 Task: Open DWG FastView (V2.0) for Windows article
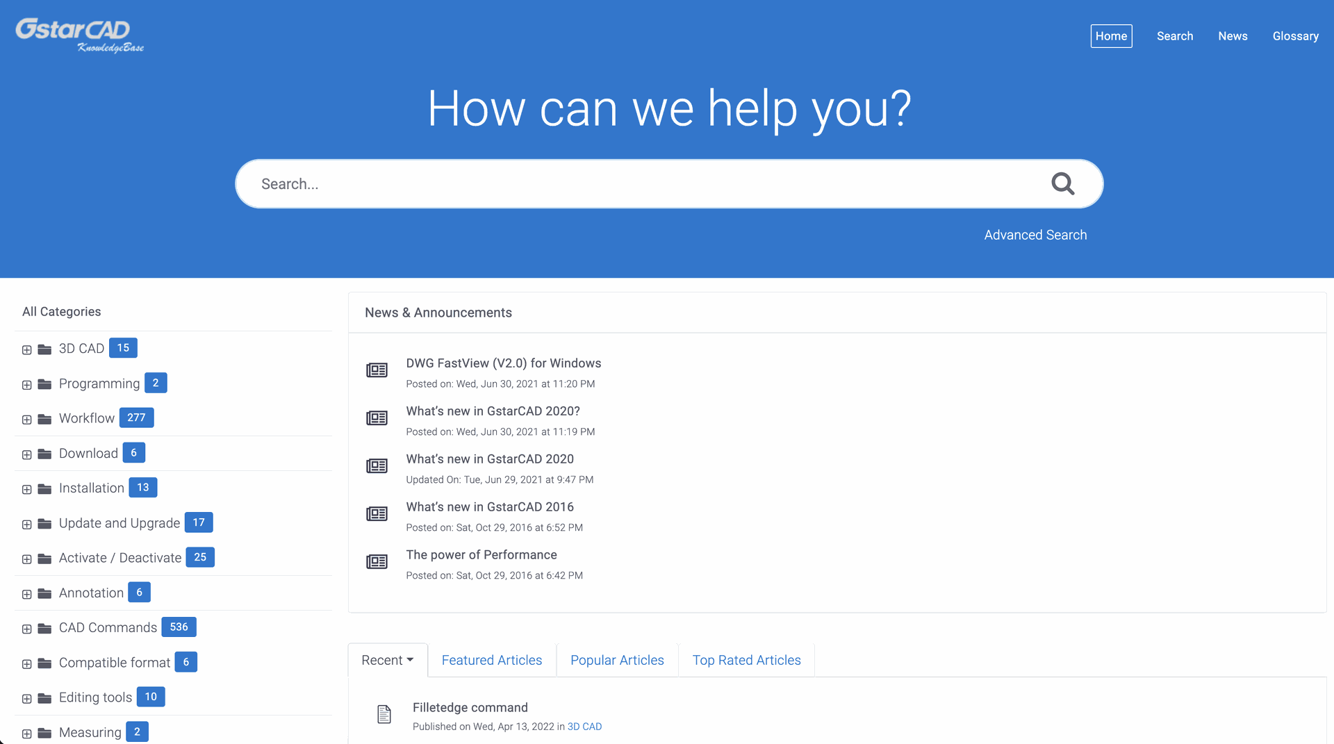tap(503, 363)
